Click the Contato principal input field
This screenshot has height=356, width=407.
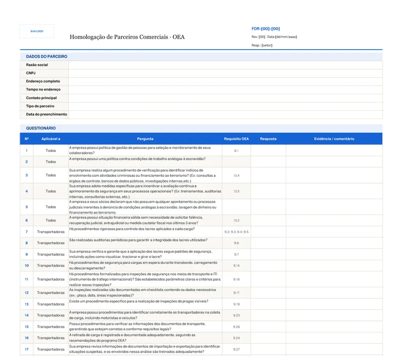click(x=226, y=98)
